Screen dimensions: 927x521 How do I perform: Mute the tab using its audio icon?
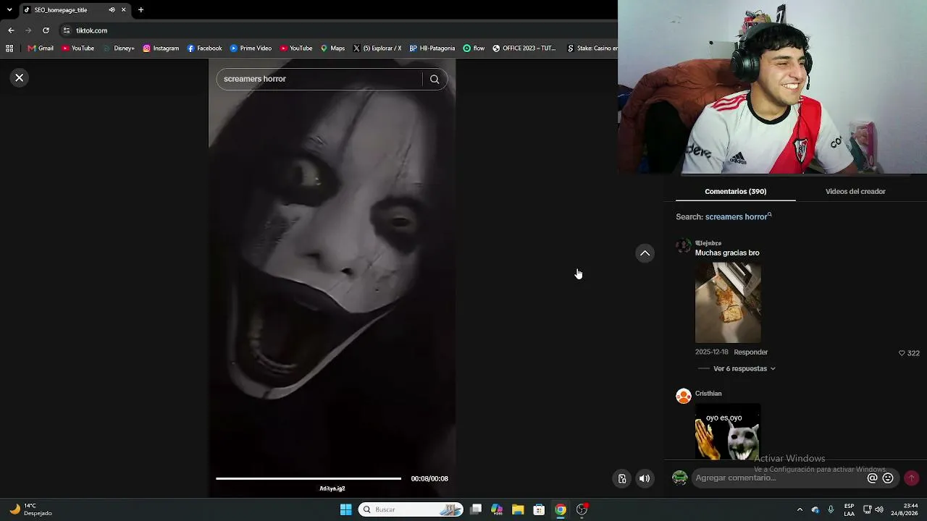click(x=112, y=10)
